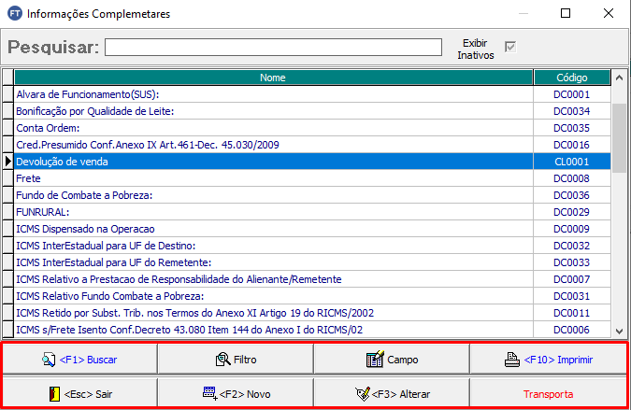This screenshot has width=631, height=410.
Task: Sort by the Nome column header
Action: click(273, 78)
